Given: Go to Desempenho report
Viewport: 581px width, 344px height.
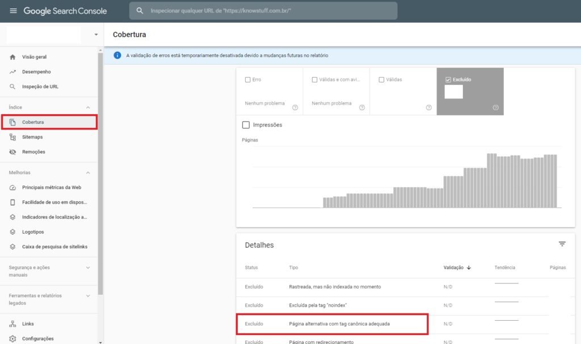Looking at the screenshot, I should point(36,72).
